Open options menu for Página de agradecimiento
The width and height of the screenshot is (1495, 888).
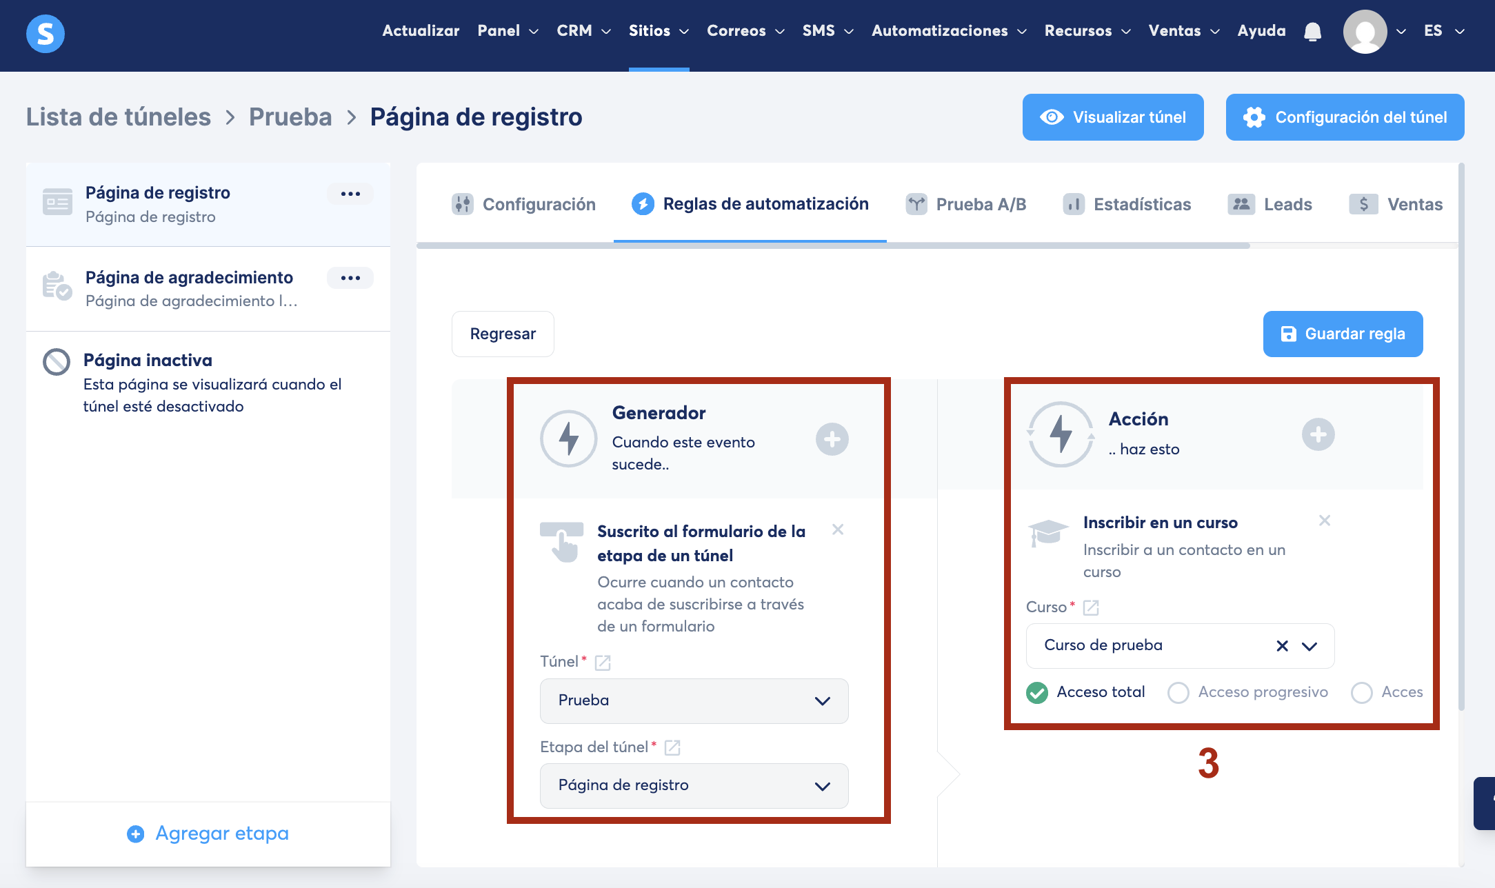coord(350,278)
